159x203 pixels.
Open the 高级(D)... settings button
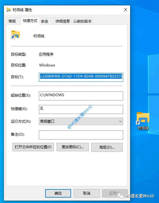coord(107,147)
